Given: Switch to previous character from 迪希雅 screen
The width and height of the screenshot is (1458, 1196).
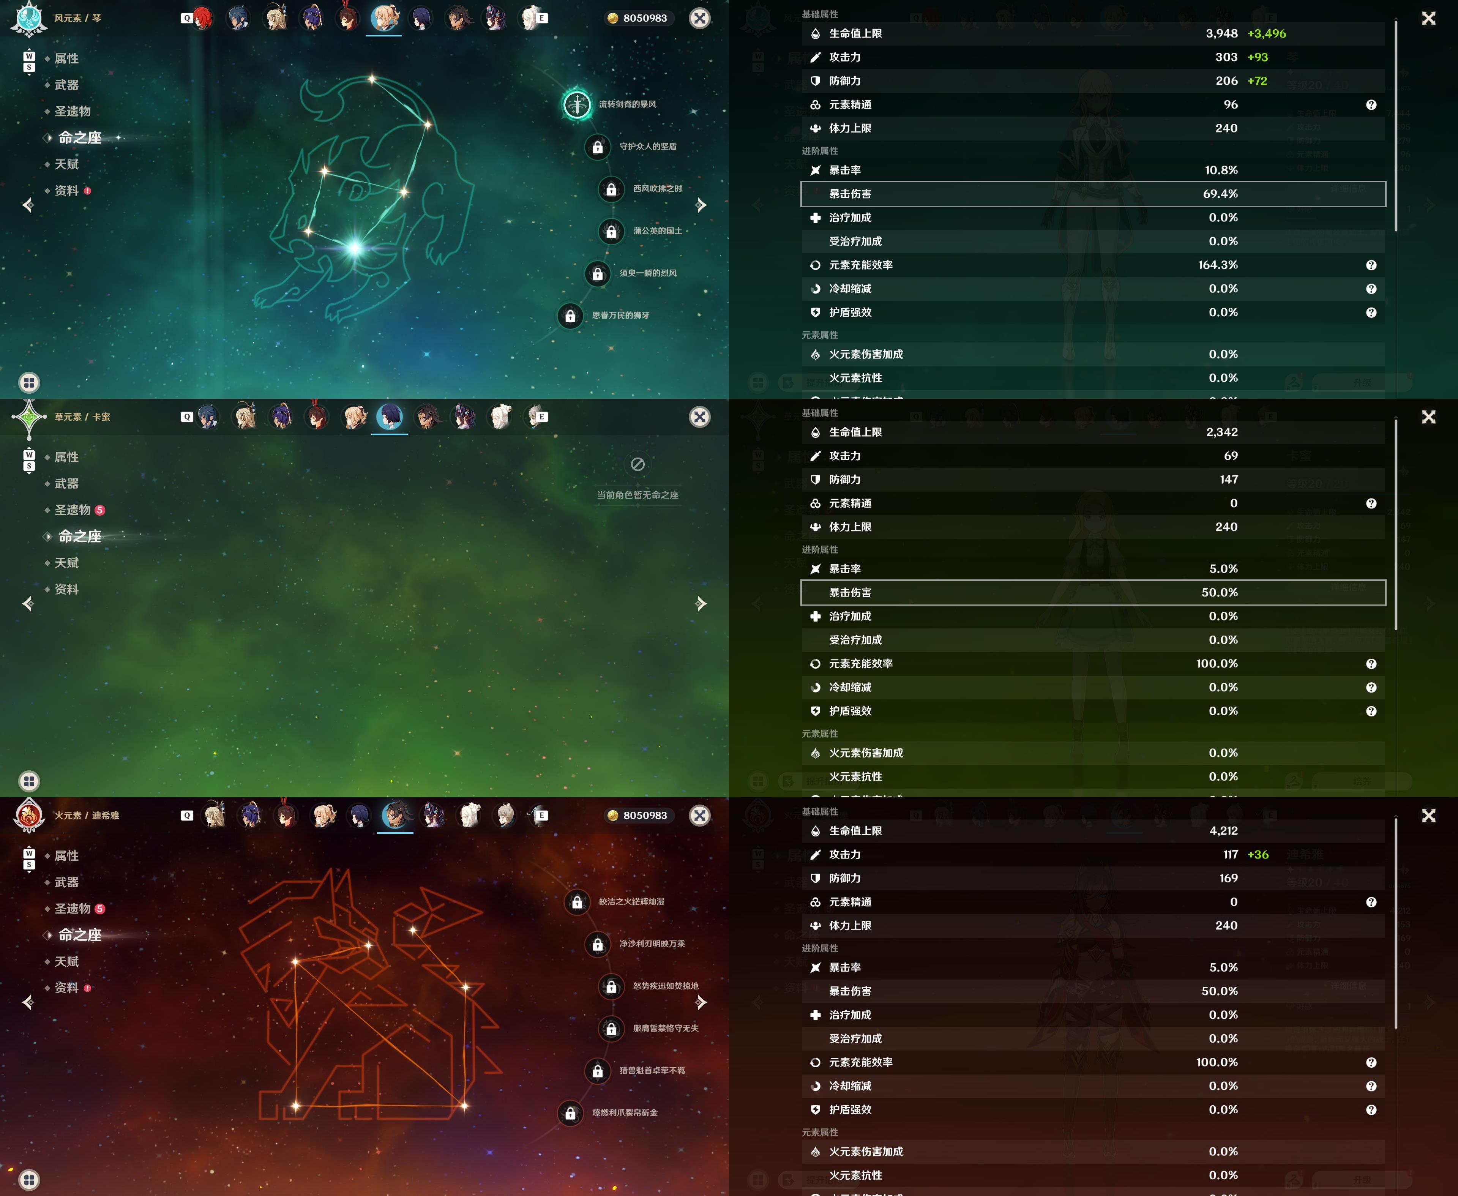Looking at the screenshot, I should click(28, 1002).
